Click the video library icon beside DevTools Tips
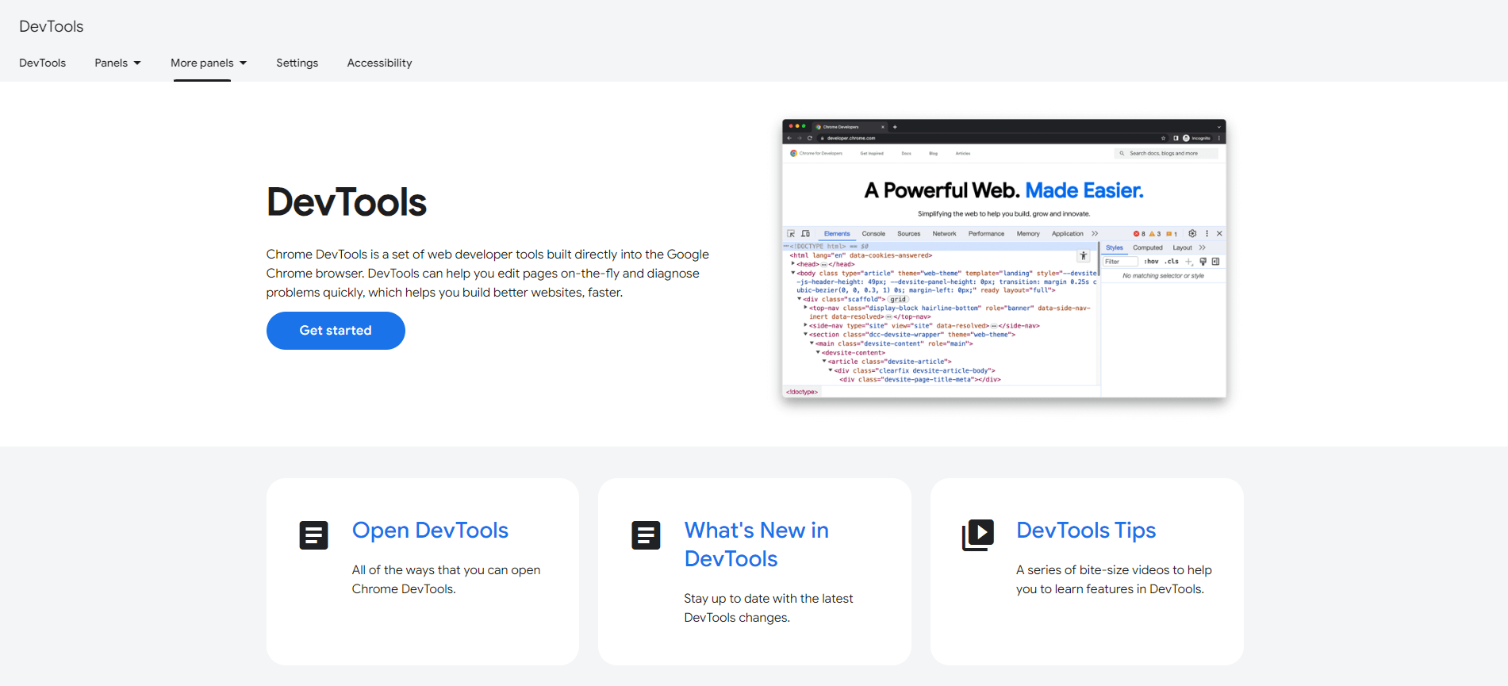1508x686 pixels. [978, 535]
